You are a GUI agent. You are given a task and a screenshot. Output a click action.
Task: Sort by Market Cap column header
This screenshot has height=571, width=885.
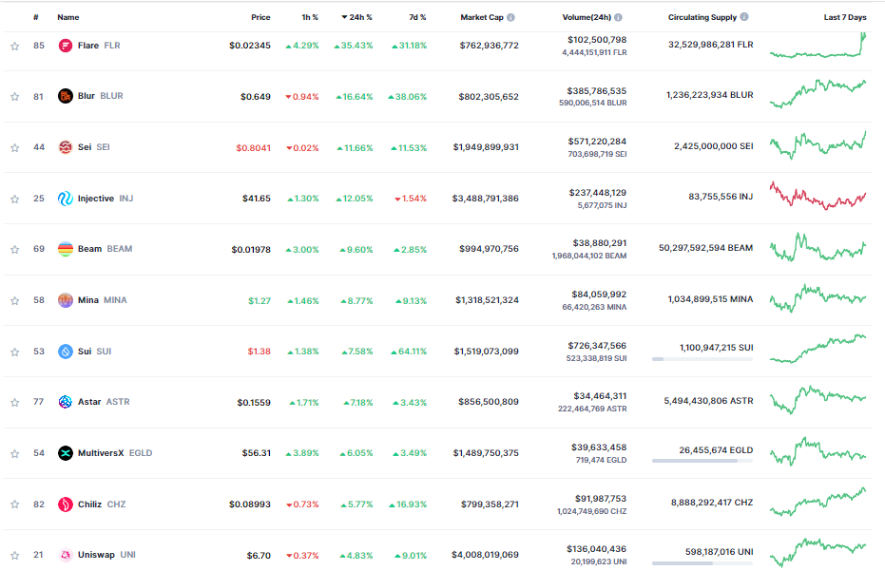click(x=481, y=17)
